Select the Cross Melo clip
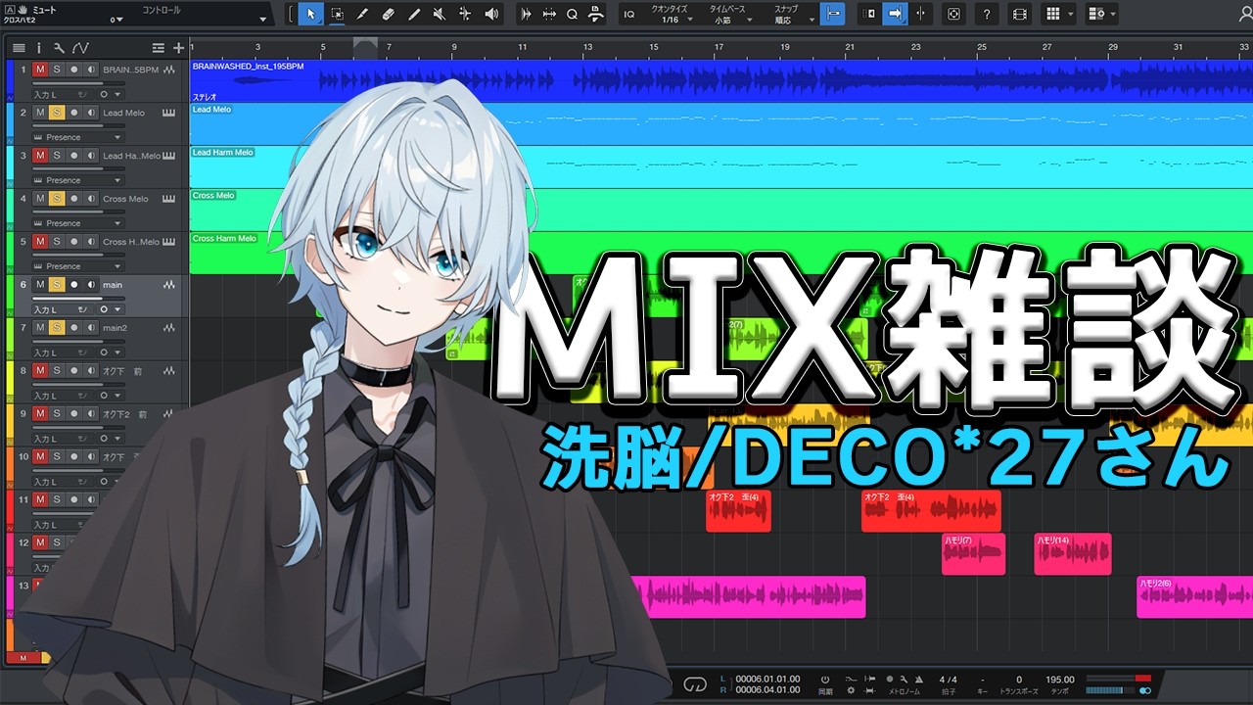Image resolution: width=1253 pixels, height=705 pixels. click(720, 210)
